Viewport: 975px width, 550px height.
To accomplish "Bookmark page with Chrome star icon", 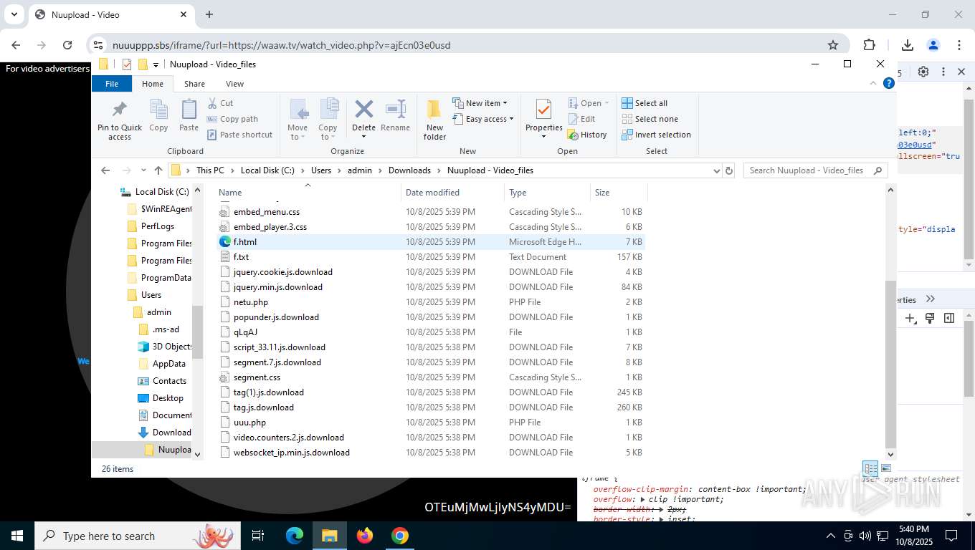I will pyautogui.click(x=833, y=45).
